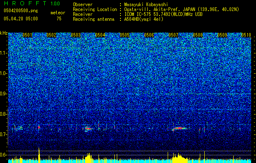Select the version number 1.00

point(55,3)
